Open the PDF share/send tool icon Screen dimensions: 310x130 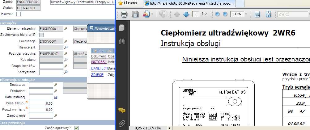click(x=146, y=14)
